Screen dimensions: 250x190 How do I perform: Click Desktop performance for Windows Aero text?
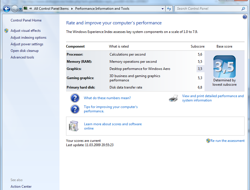click(140, 69)
